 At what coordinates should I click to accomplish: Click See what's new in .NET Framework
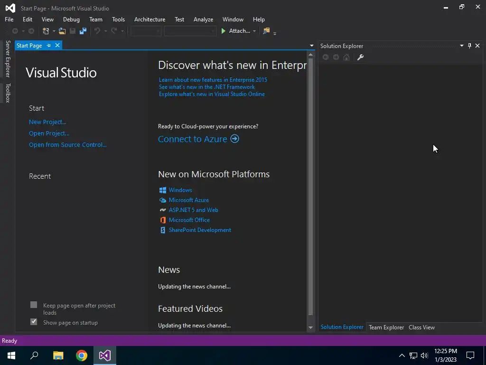[207, 87]
